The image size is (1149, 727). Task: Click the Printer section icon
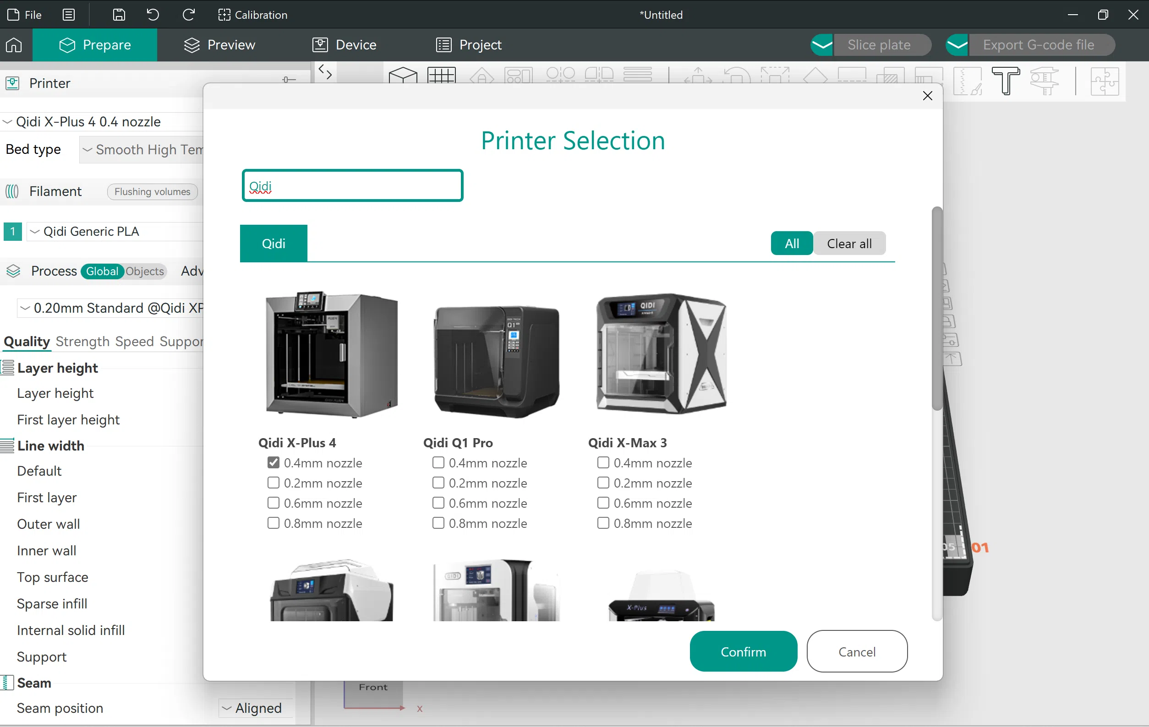pos(12,83)
